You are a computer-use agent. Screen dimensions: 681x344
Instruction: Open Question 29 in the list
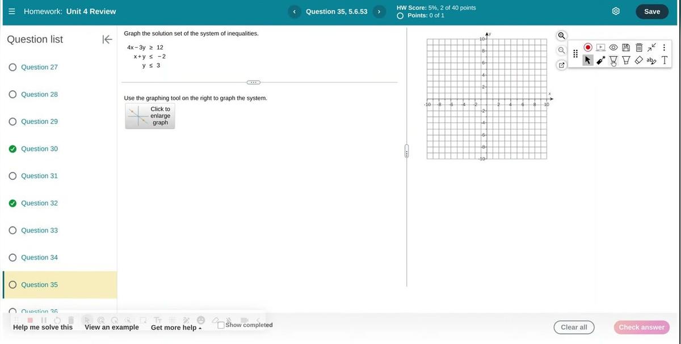[x=39, y=121]
